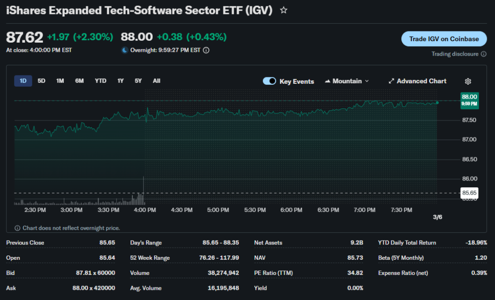The image size is (495, 300).
Task: Click Trade IGV on Coinbase button
Action: pyautogui.click(x=444, y=39)
